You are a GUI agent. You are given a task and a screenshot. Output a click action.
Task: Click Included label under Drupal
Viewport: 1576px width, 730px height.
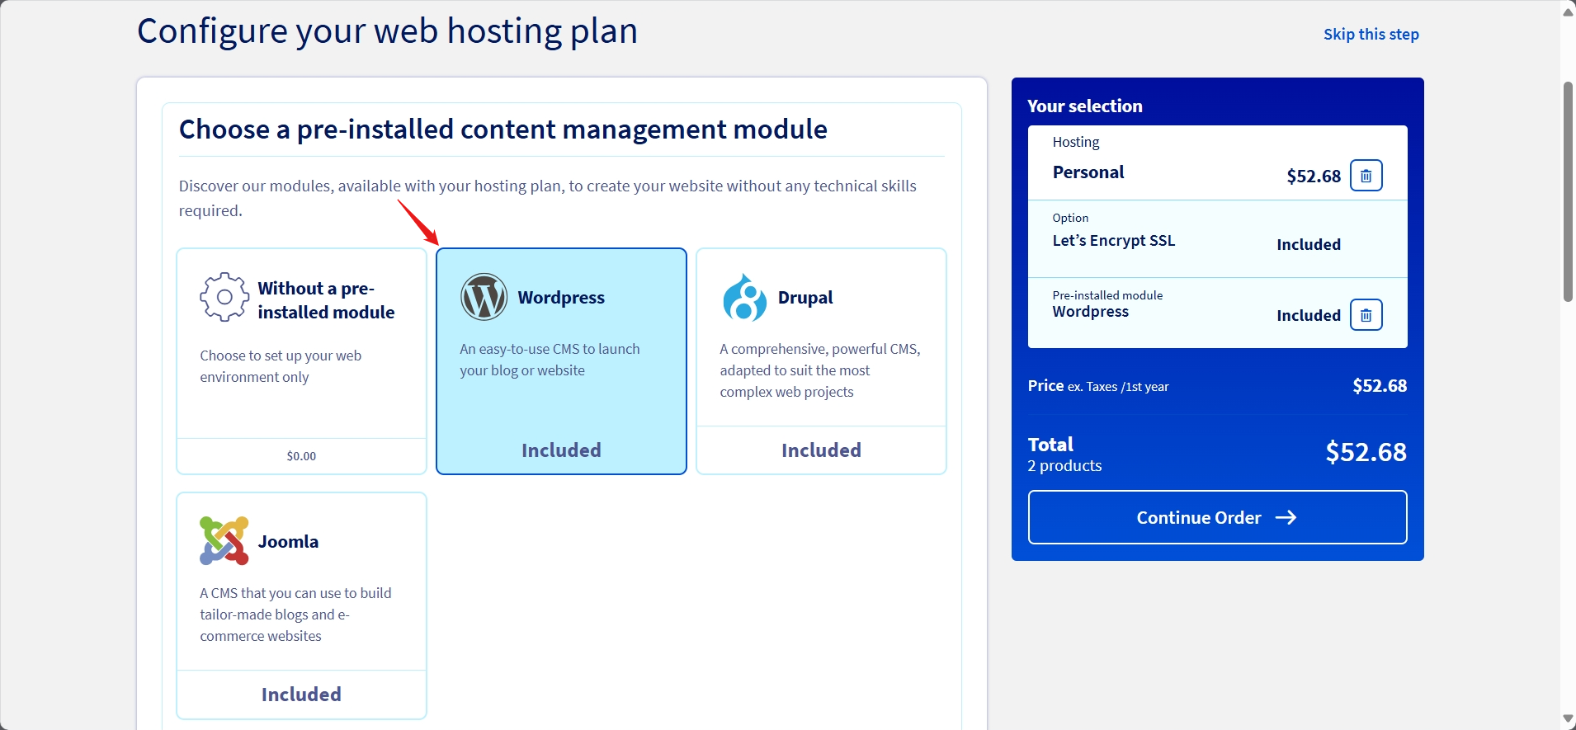click(821, 450)
